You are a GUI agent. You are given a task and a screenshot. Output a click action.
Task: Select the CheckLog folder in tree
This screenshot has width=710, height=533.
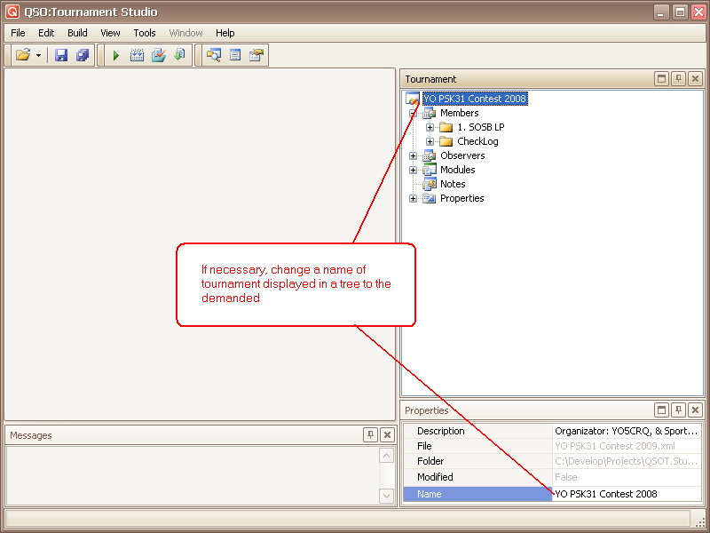pos(477,141)
